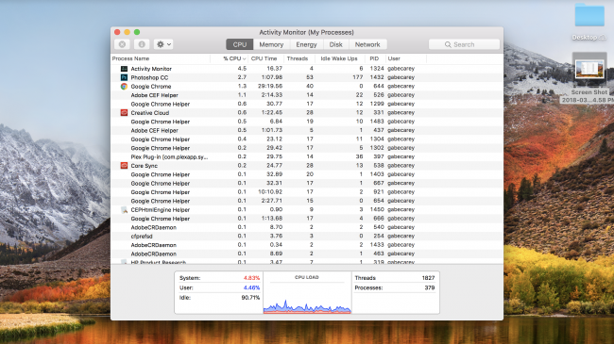Click the Search processes field
This screenshot has height=344, width=614.
pos(464,44)
